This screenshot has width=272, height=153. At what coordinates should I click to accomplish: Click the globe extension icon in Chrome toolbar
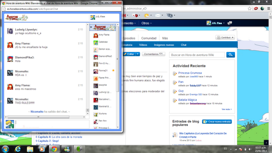coord(262,8)
